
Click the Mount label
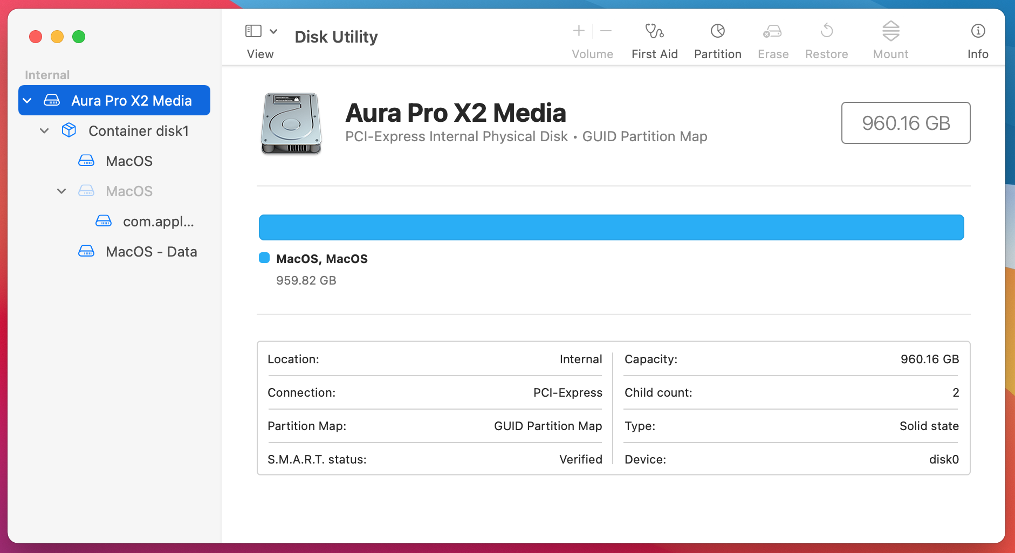(890, 54)
